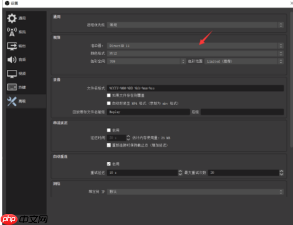
Task: Click the retry delay stepper arrows beside 10 s
Action: click(180, 173)
